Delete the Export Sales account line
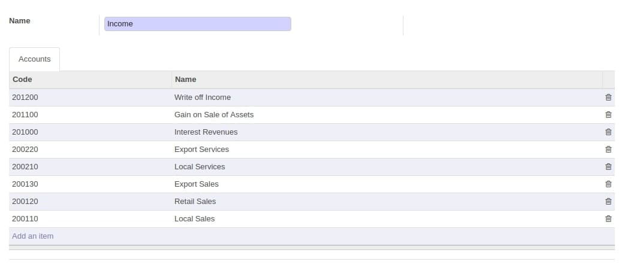Viewport: 624px width, 268px height. tap(608, 184)
